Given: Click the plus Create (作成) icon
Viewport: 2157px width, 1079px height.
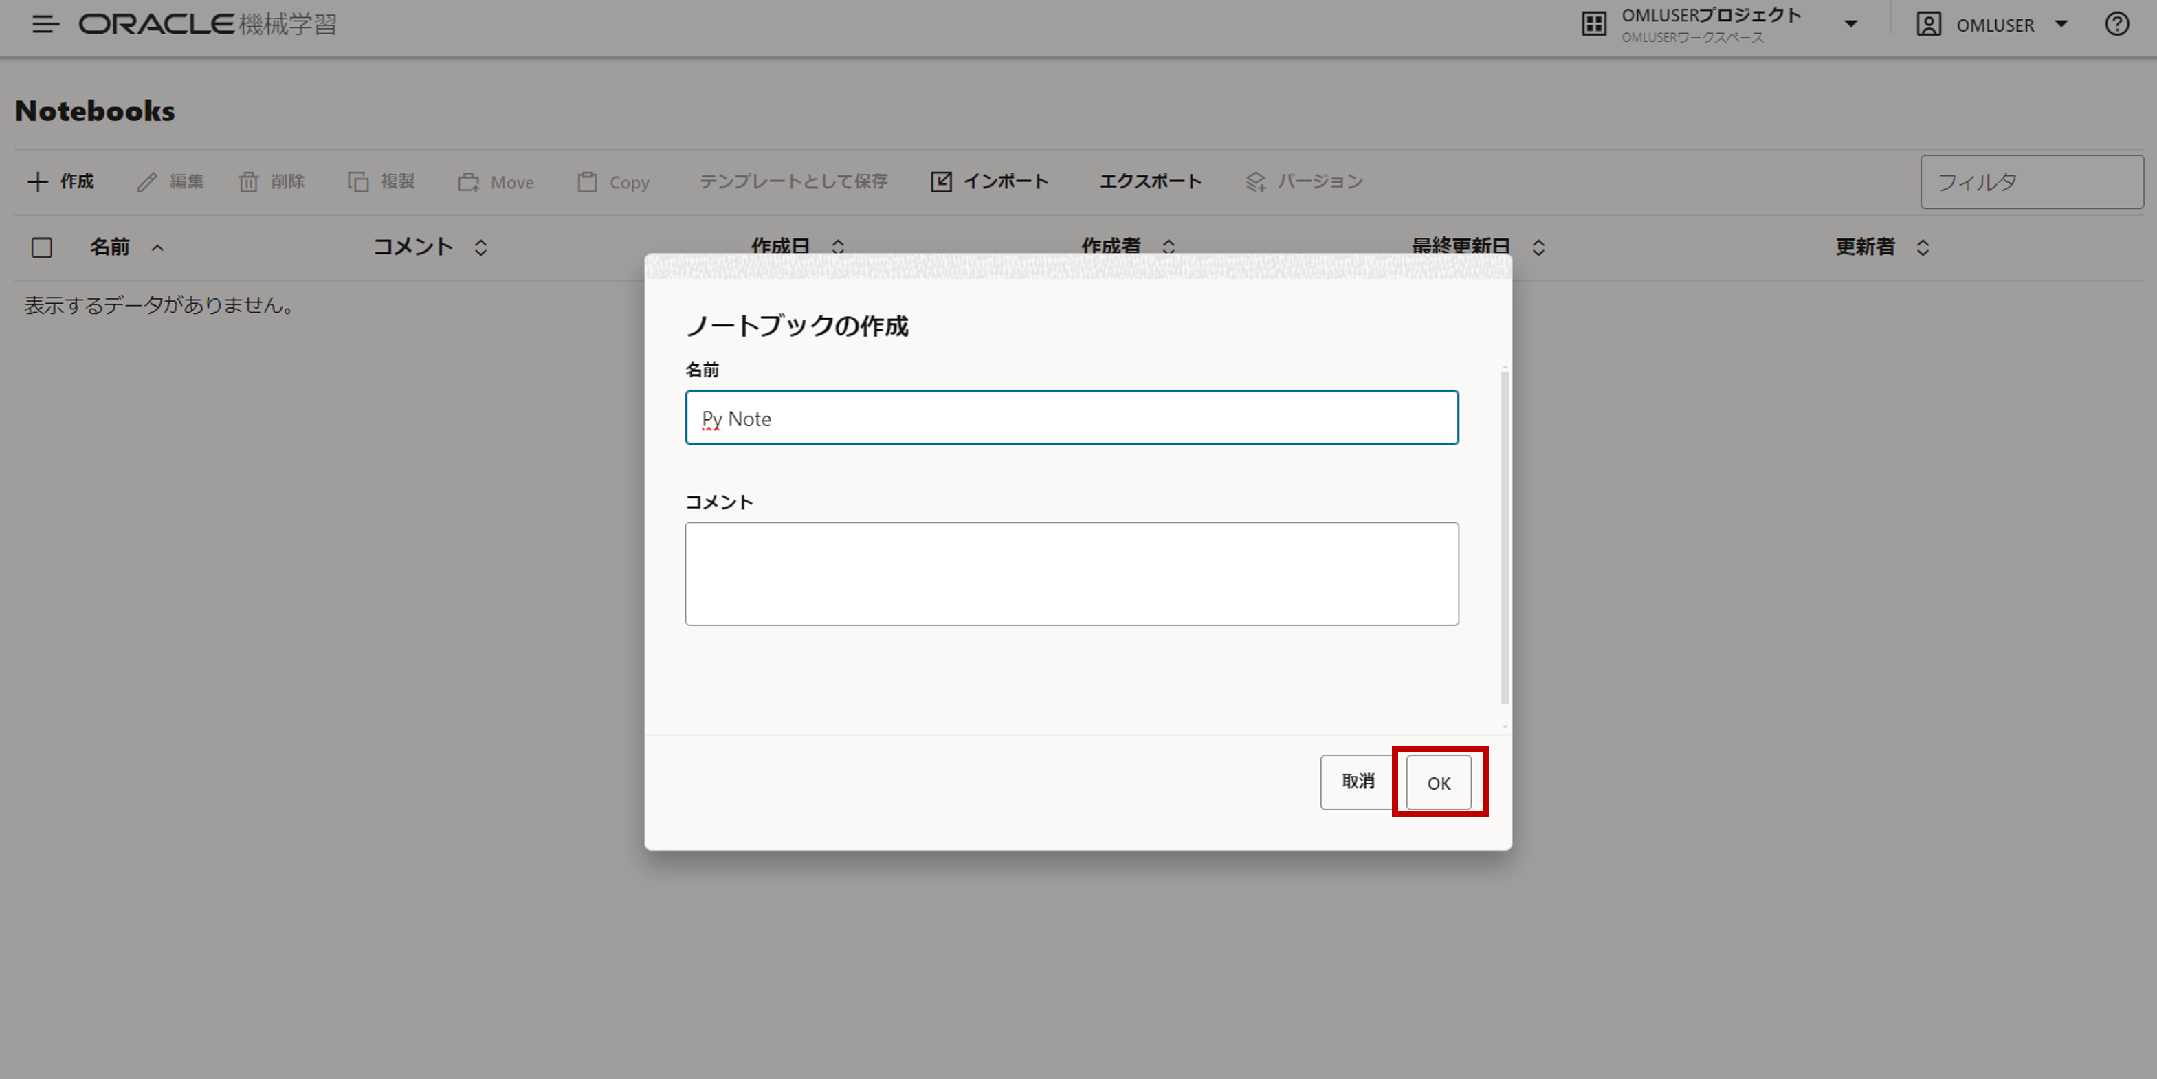Looking at the screenshot, I should click(38, 181).
